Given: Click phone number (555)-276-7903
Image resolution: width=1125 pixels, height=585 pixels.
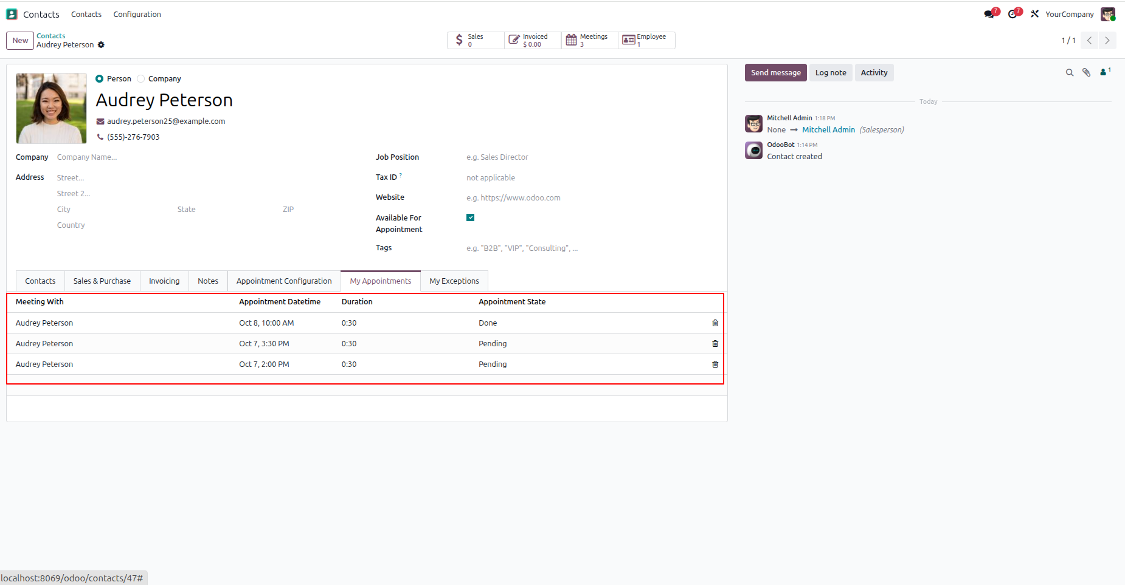Looking at the screenshot, I should [133, 137].
